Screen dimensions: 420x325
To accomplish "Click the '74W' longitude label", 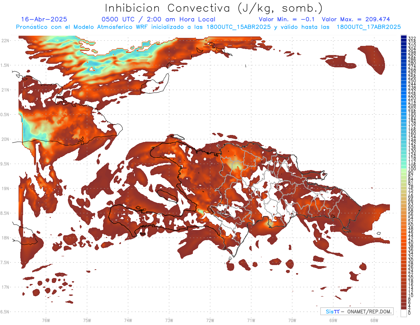I will click(128, 320).
